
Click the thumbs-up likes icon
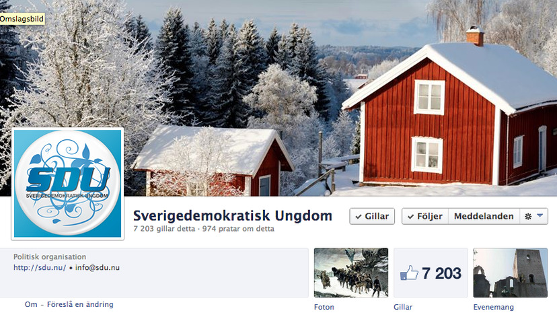[x=409, y=273]
